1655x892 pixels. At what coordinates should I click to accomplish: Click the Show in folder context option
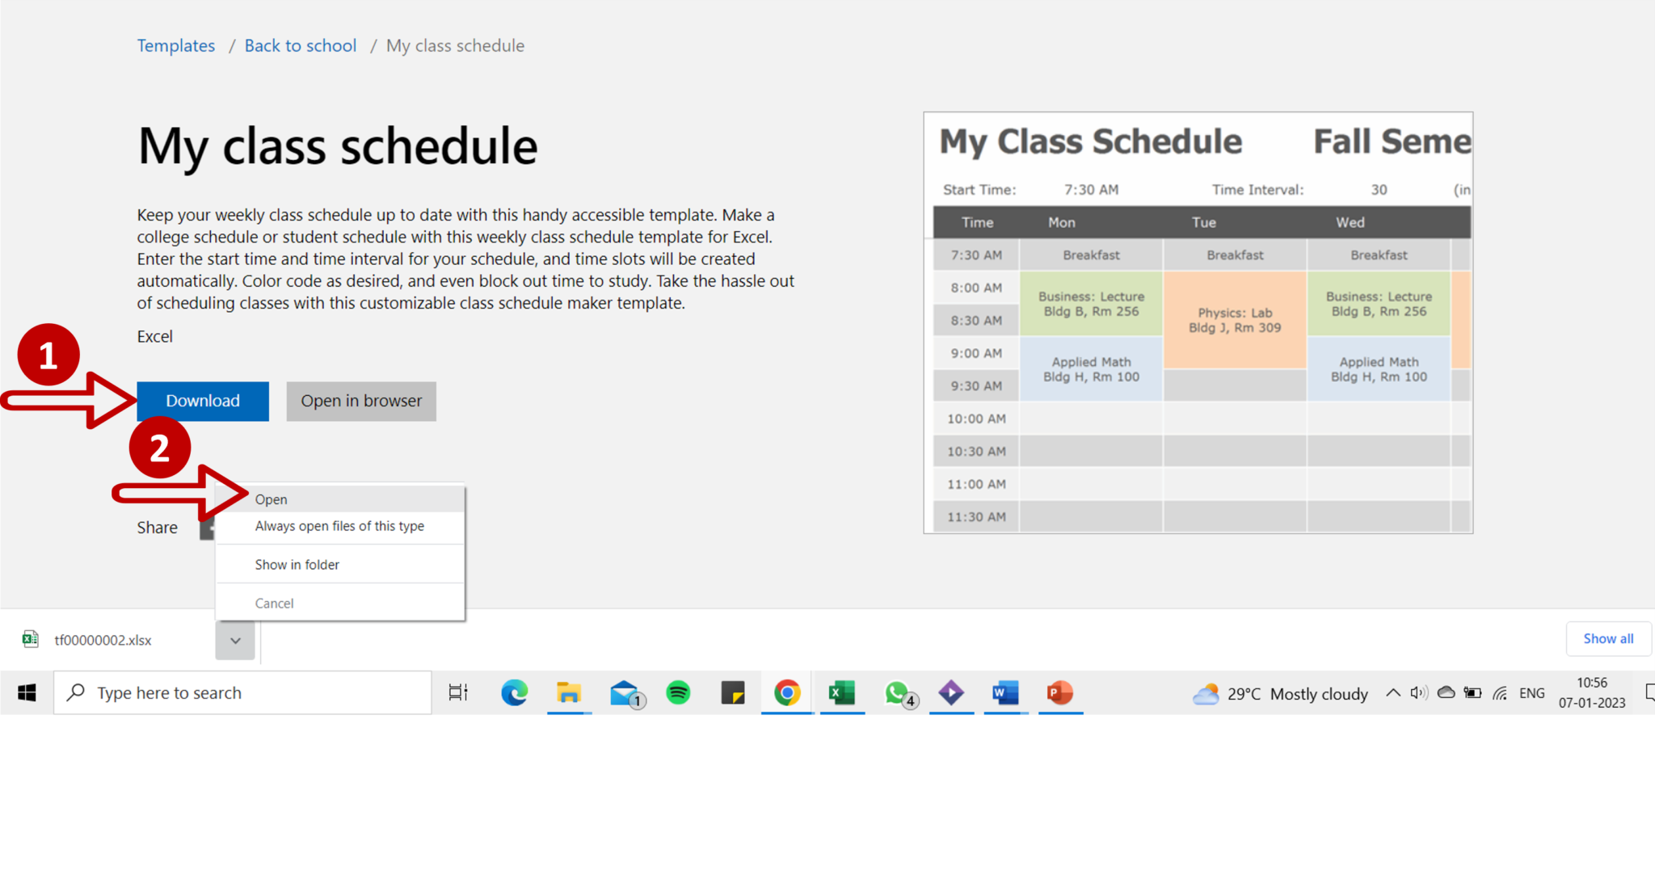(297, 565)
